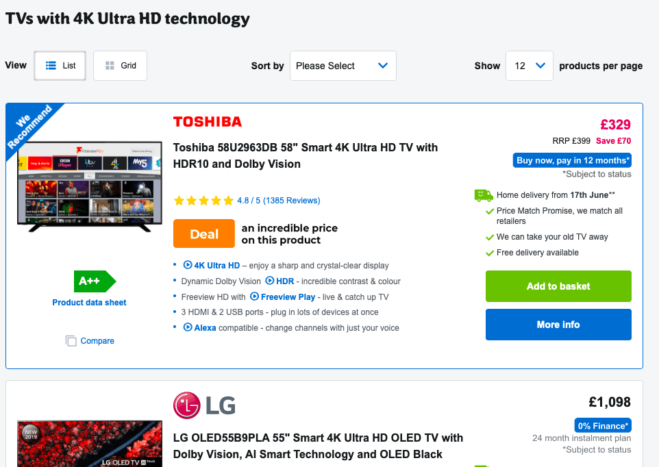Image resolution: width=659 pixels, height=467 pixels.
Task: Tick the Compare checkbox for Toshiba TV
Action: click(71, 340)
